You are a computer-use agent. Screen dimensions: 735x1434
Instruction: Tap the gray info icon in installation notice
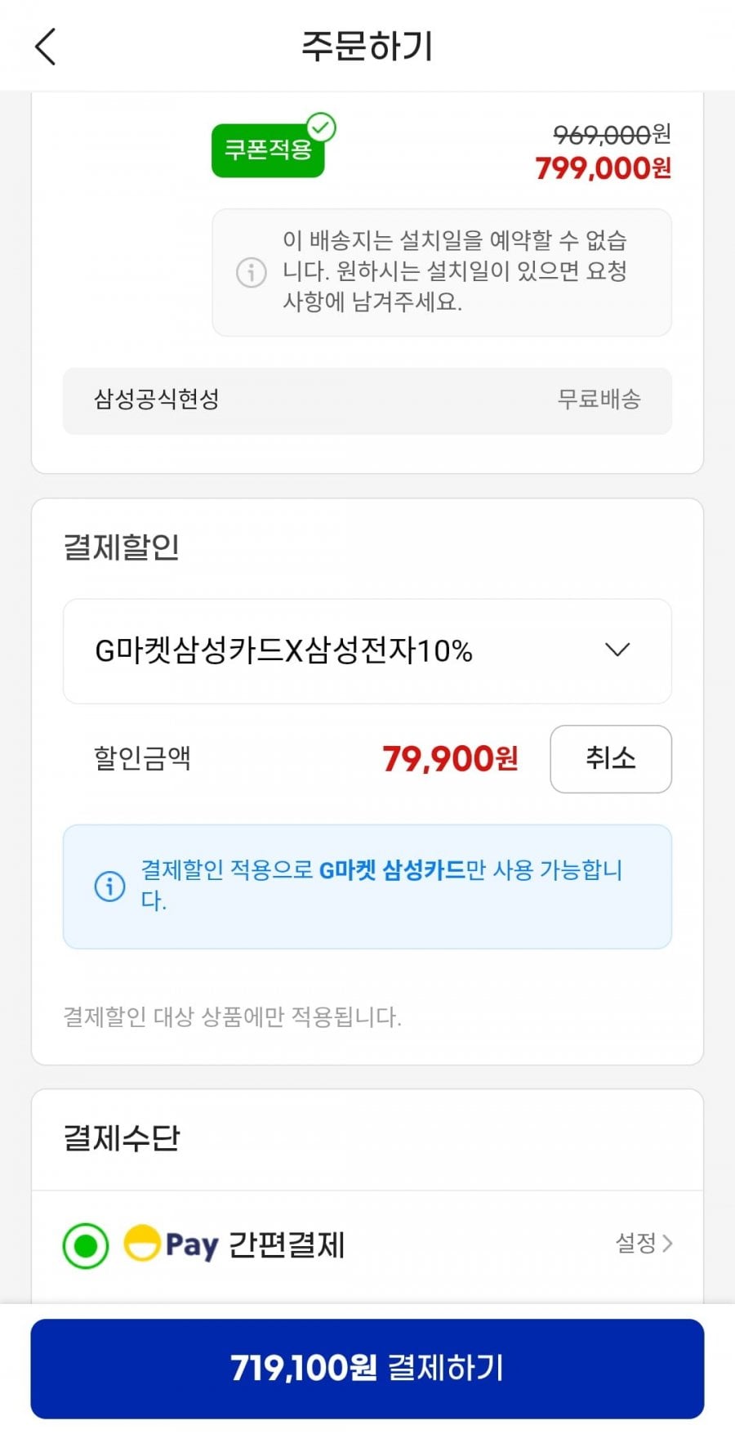click(x=251, y=272)
